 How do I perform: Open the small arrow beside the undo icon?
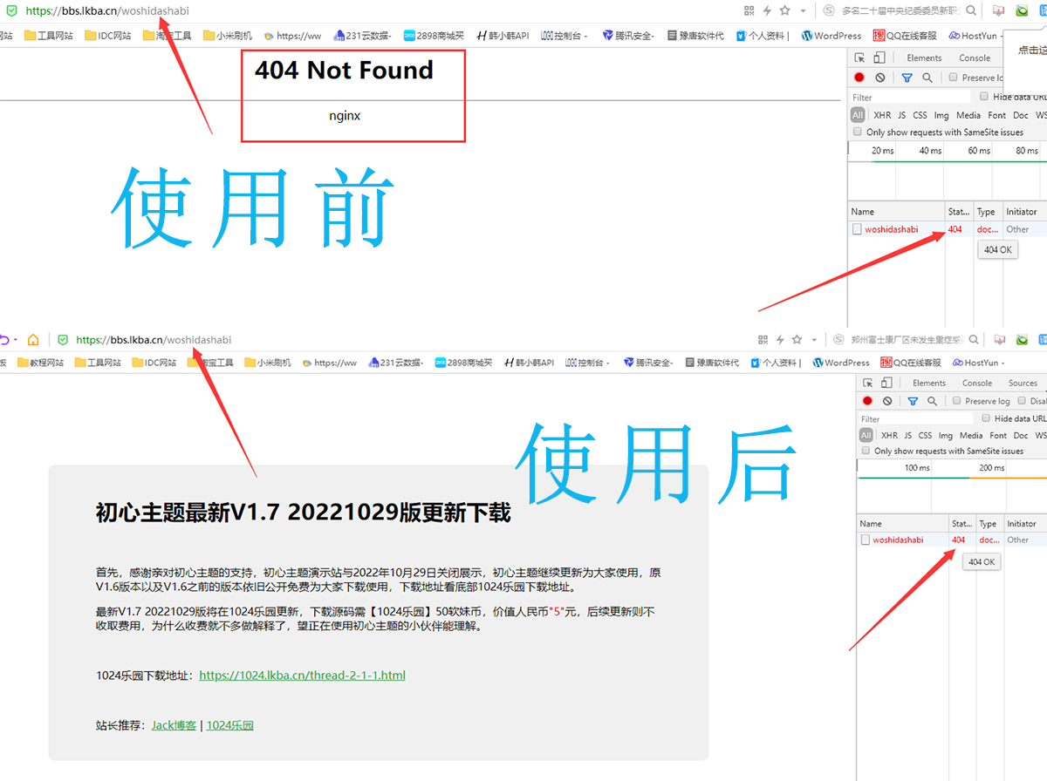[x=16, y=340]
